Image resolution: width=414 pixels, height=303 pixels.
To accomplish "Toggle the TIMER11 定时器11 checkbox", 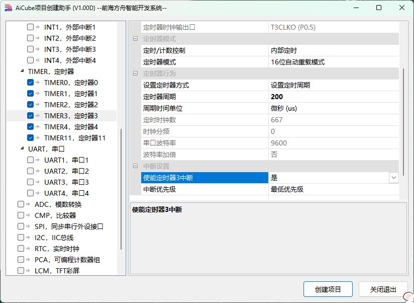I will 30,138.
